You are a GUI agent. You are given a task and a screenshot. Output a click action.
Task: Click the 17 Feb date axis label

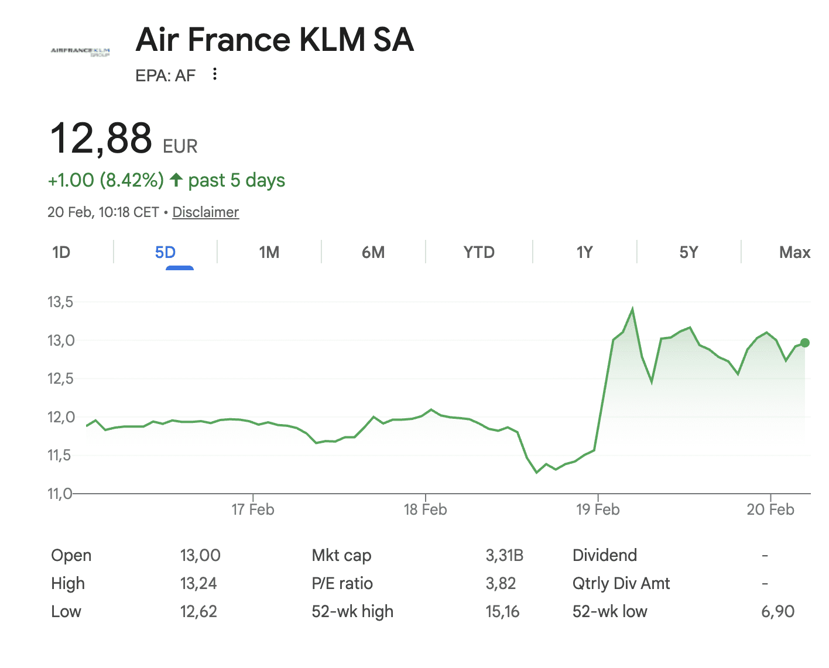tap(253, 509)
